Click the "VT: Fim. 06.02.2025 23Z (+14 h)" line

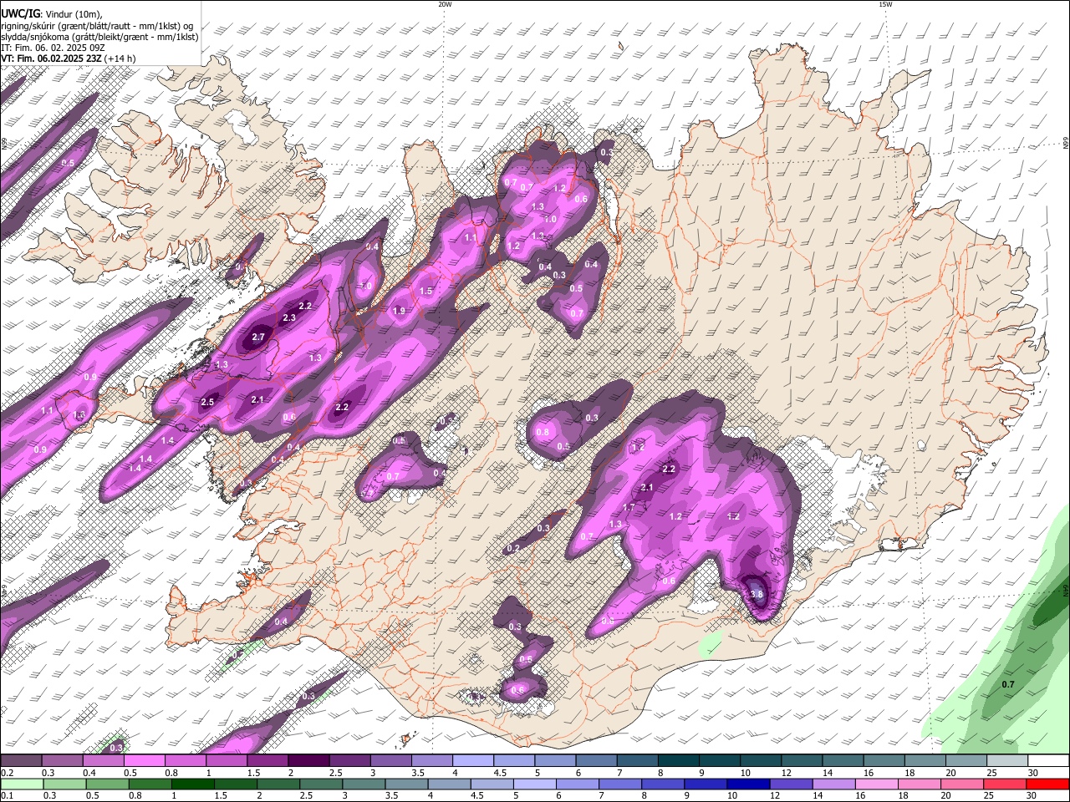tap(68, 58)
